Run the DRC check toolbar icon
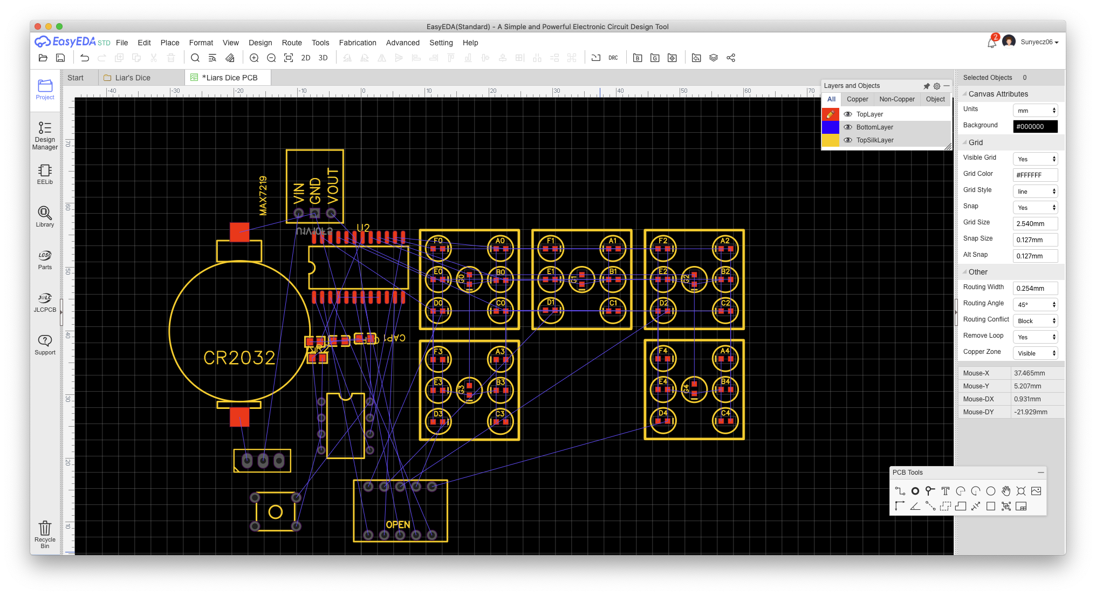 pyautogui.click(x=613, y=58)
